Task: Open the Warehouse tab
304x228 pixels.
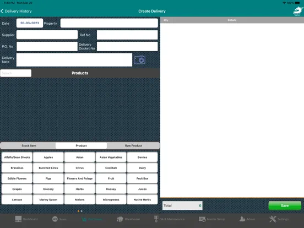Action: pos(128,219)
